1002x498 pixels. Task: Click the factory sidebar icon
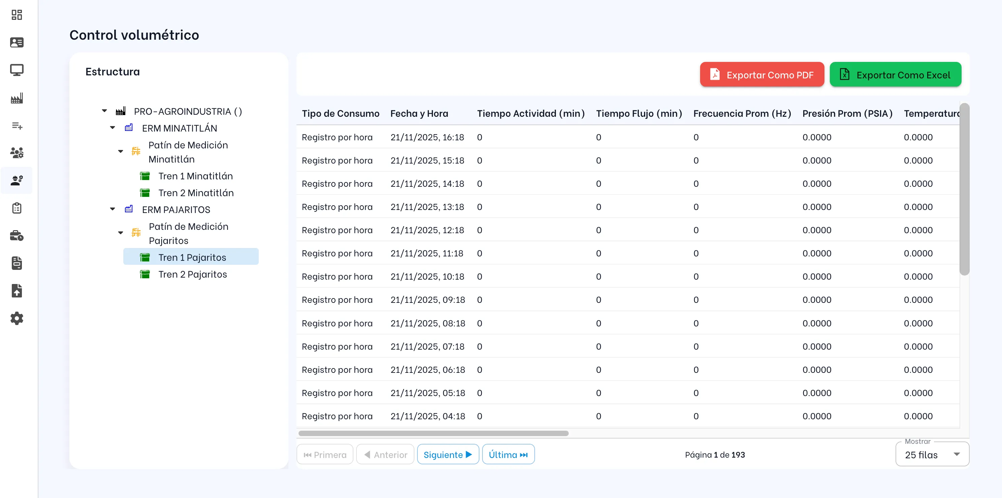click(x=17, y=98)
